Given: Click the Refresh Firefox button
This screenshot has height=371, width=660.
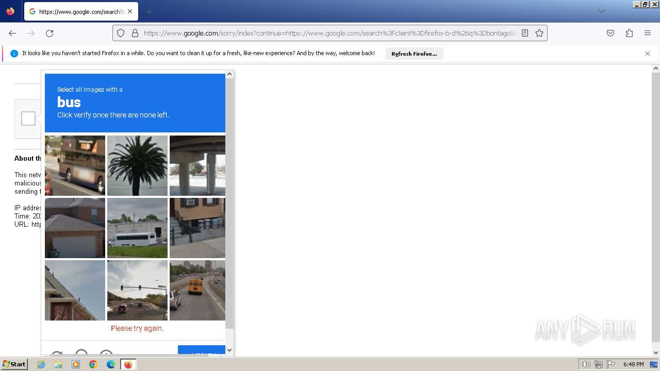Looking at the screenshot, I should pos(414,54).
